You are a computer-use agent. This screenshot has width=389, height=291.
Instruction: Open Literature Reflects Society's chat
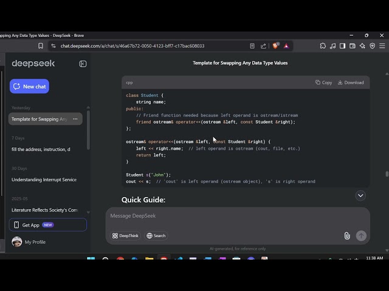point(44,210)
